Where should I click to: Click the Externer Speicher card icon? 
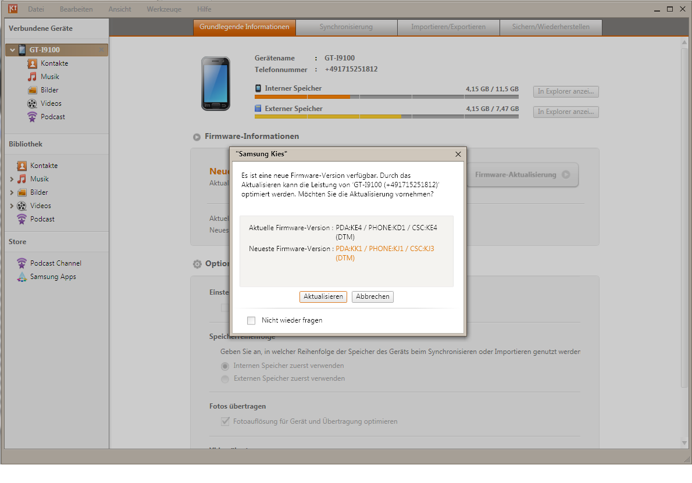pos(258,108)
